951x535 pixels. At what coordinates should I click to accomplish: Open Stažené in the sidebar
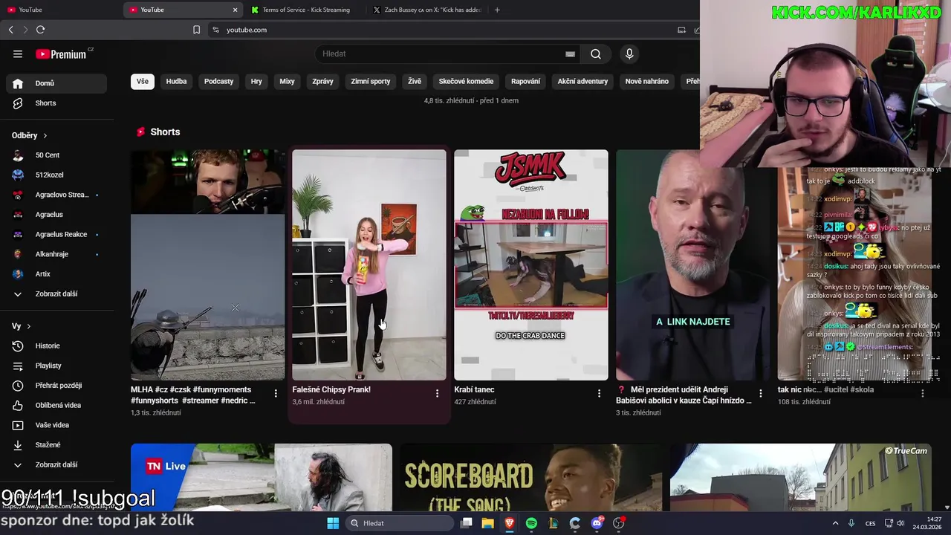[56, 445]
